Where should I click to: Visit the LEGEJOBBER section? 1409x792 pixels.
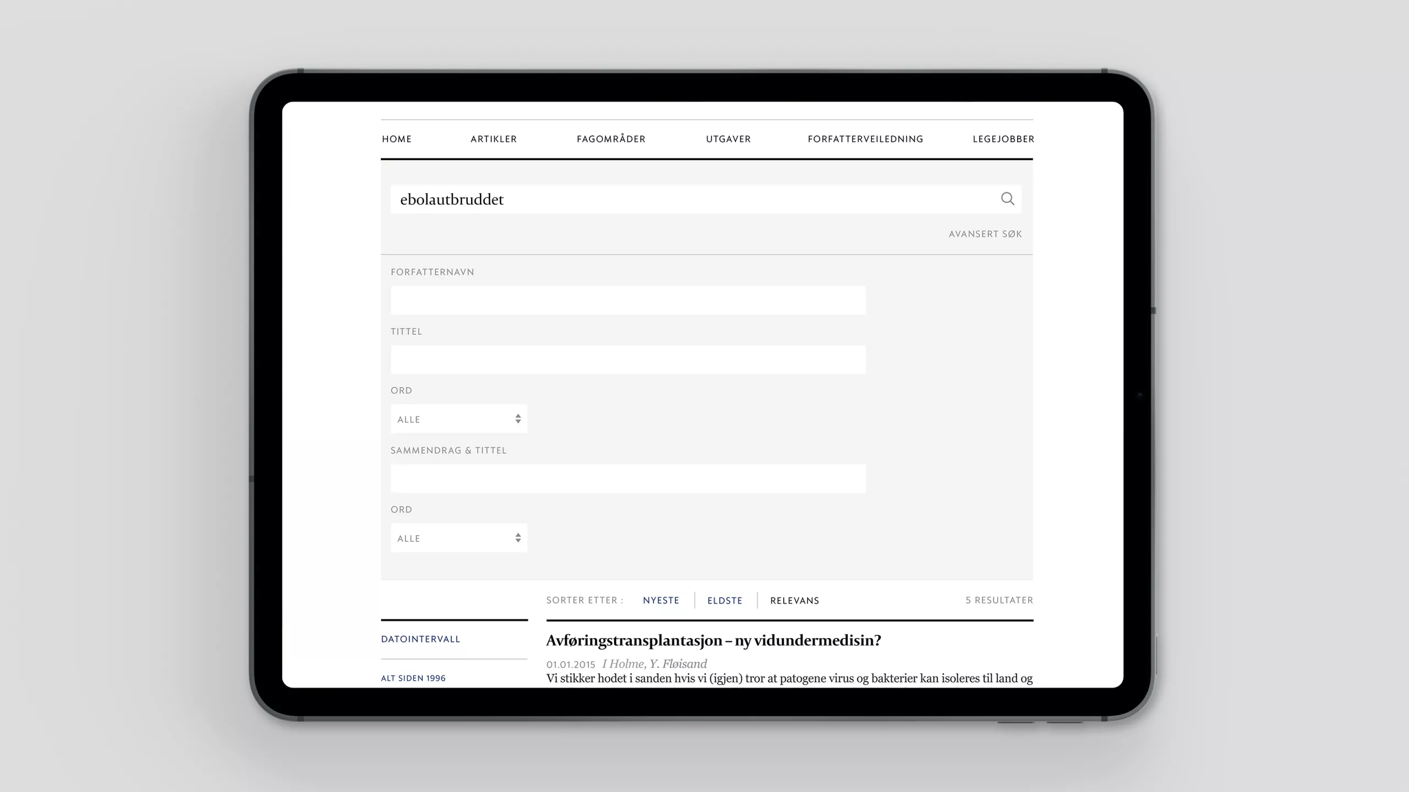tap(1003, 139)
